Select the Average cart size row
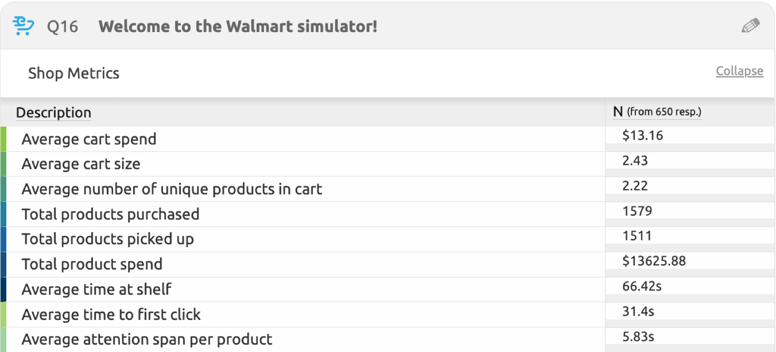 [x=81, y=164]
